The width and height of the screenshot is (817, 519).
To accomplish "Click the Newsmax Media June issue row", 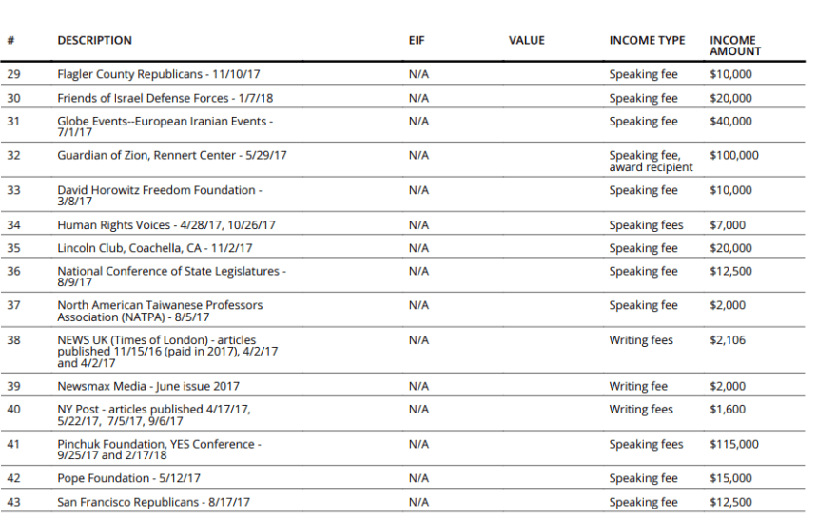I will pos(148,387).
